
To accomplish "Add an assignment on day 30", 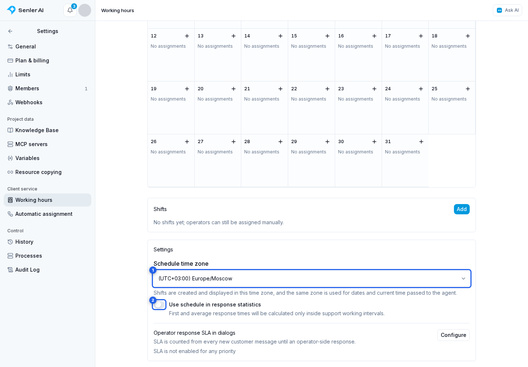I will point(374,142).
